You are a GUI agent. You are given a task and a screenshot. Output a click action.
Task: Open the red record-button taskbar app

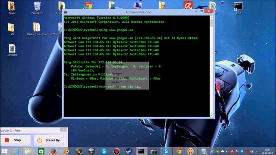tap(116, 151)
